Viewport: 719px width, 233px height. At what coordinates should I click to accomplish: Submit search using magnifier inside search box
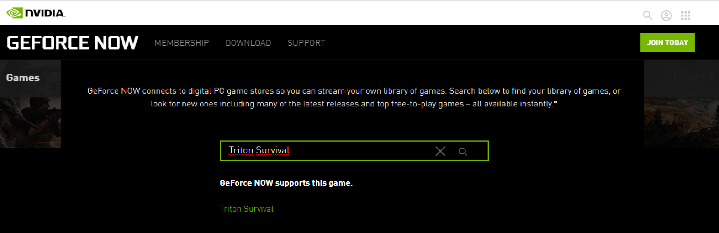coord(463,152)
